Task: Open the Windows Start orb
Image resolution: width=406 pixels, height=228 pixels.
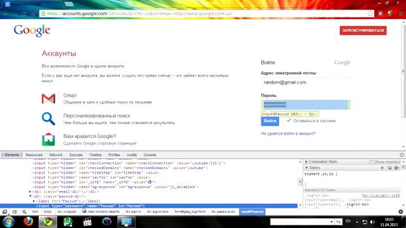Action: (x=8, y=222)
